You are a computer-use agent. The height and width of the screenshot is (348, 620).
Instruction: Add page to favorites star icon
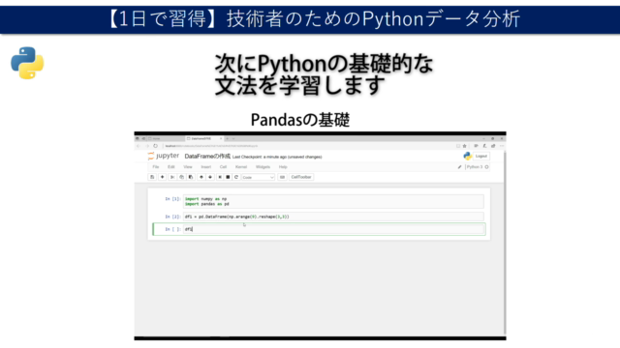pyautogui.click(x=465, y=146)
